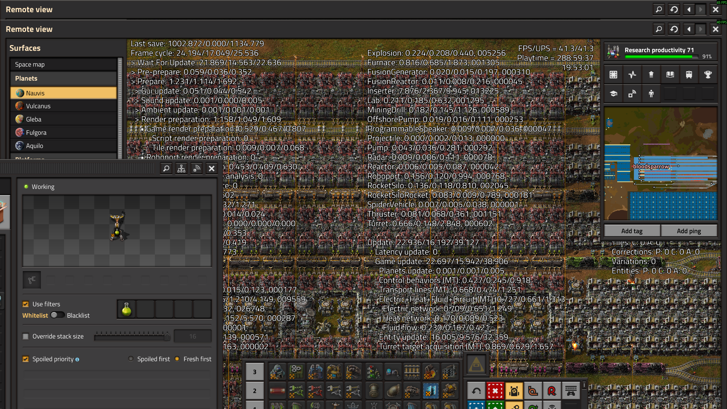Click the Surfaces list scrollbar
The height and width of the screenshot is (409, 727).
[x=120, y=108]
